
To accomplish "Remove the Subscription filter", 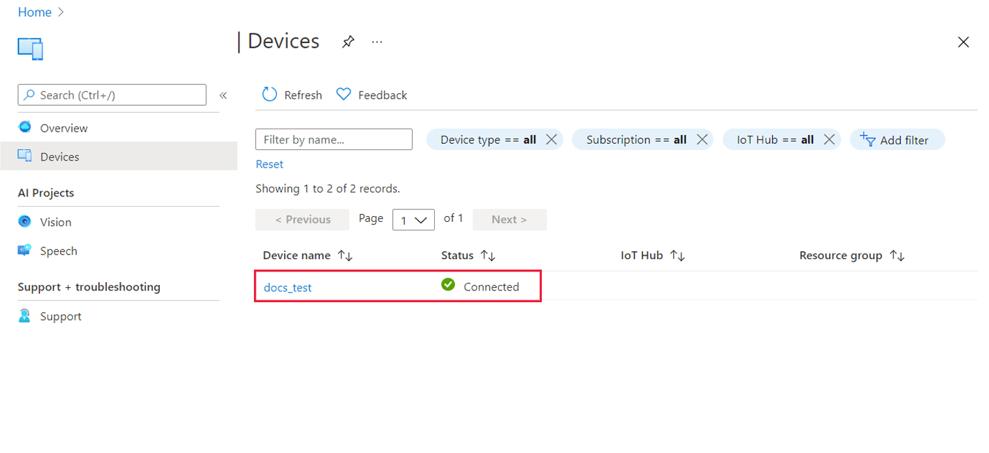I will [x=702, y=140].
